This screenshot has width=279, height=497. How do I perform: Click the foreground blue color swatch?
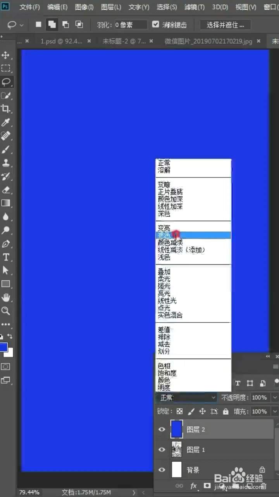point(3,347)
